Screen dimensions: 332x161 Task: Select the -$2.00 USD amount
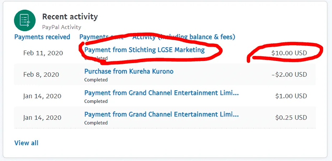[x=289, y=75]
